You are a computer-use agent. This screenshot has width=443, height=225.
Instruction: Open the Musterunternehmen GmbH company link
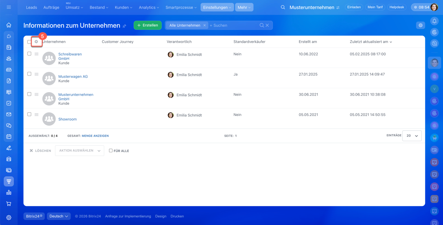[75, 95]
